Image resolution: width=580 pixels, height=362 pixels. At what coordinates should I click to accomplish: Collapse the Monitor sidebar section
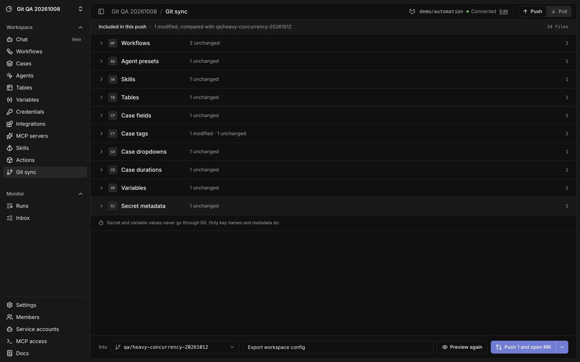click(81, 194)
